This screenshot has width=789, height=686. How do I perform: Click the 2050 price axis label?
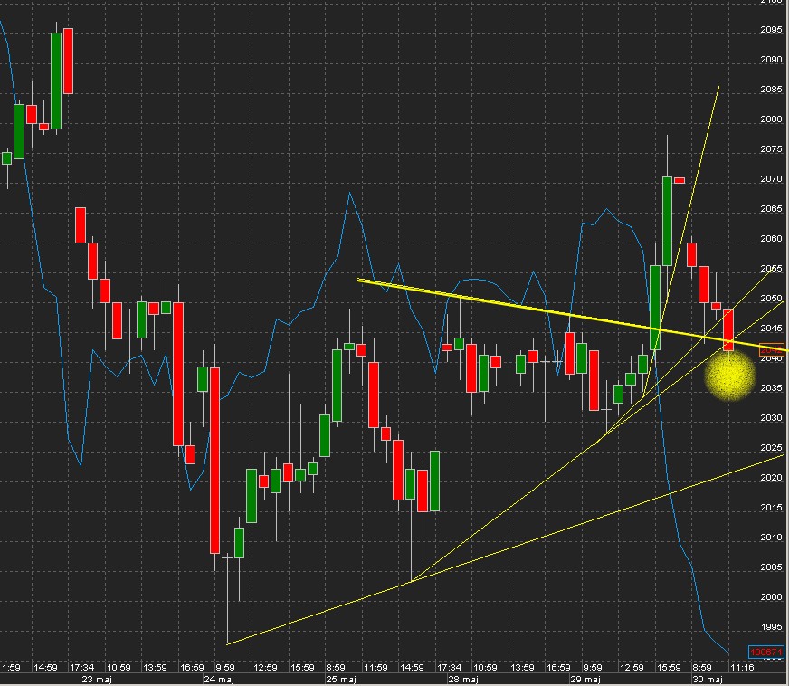pyautogui.click(x=771, y=298)
